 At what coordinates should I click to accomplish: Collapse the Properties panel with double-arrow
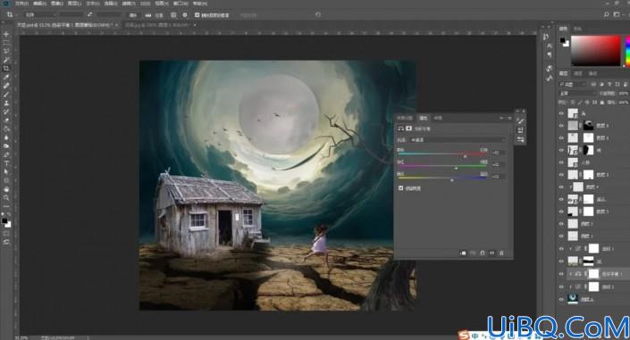click(501, 118)
